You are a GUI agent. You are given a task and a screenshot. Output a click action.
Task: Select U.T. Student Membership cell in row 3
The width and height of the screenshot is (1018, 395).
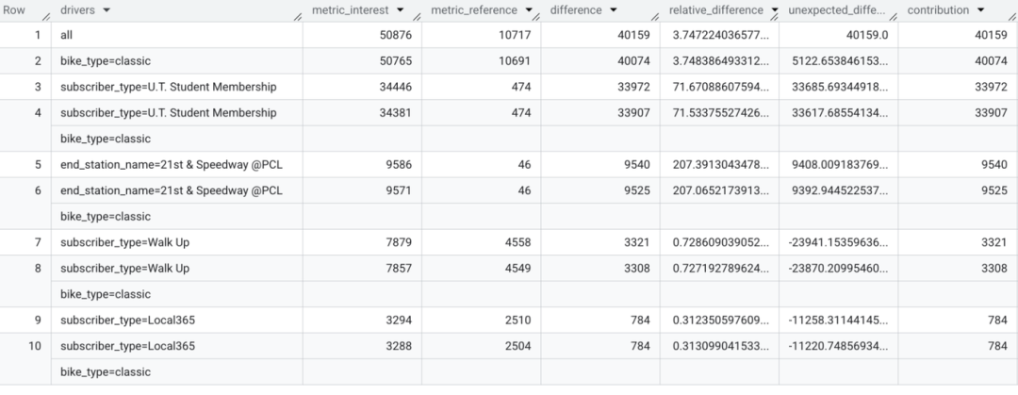click(x=176, y=87)
